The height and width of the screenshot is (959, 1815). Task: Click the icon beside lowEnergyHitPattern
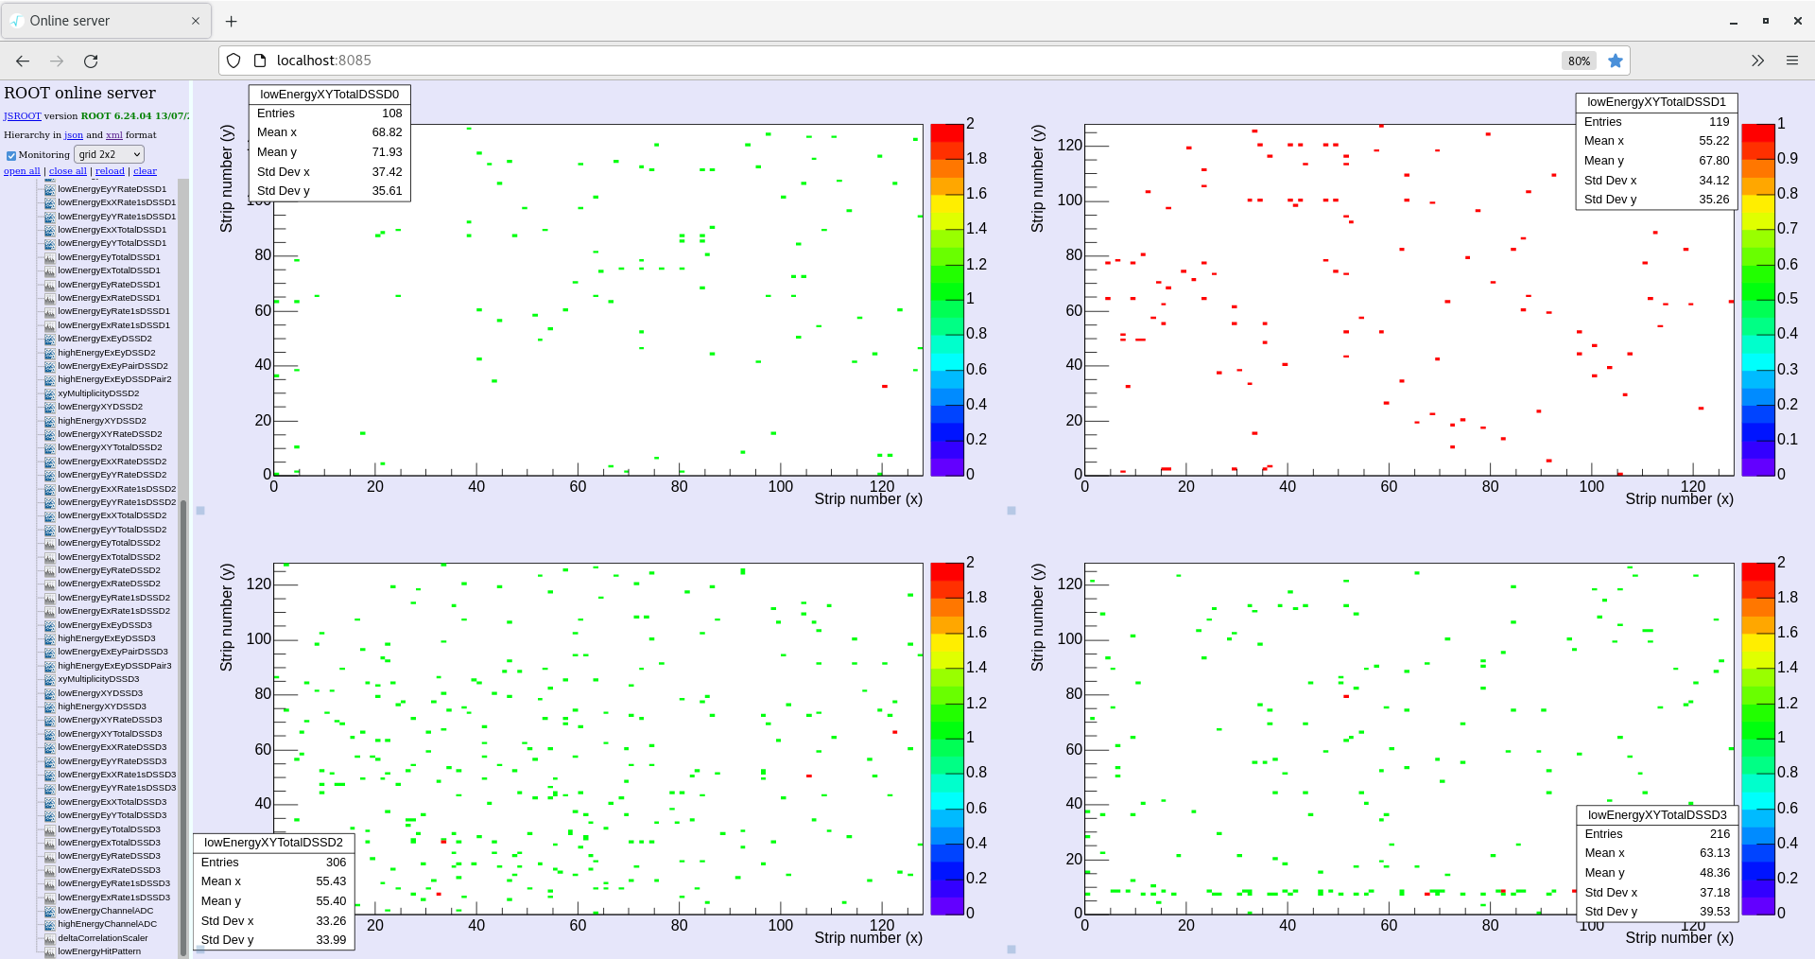50,951
